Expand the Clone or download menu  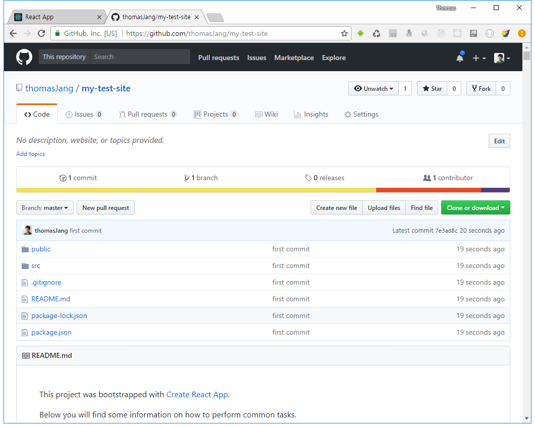click(x=475, y=207)
